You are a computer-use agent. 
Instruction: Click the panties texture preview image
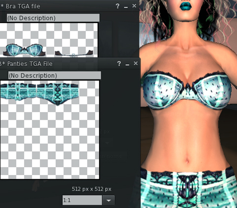tap(50, 130)
